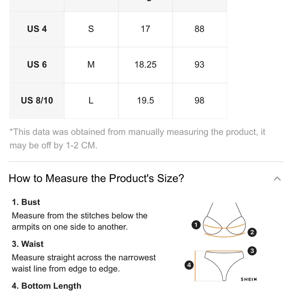Click the 3. Waist instruction heading
Screen dimensions: 292x292
27,244
